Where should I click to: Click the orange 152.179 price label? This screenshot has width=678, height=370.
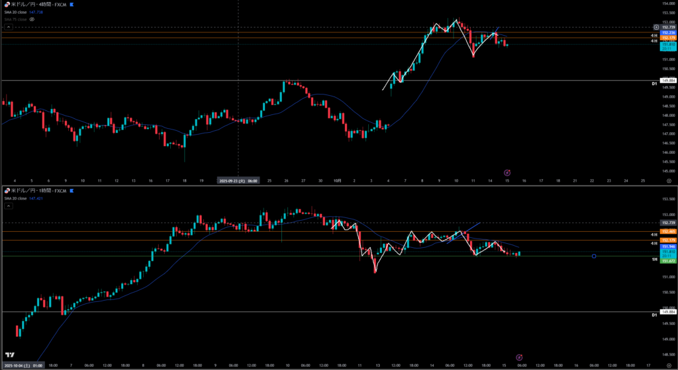[x=667, y=38]
